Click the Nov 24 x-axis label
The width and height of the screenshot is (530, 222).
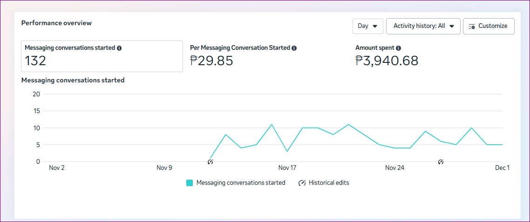click(x=394, y=168)
